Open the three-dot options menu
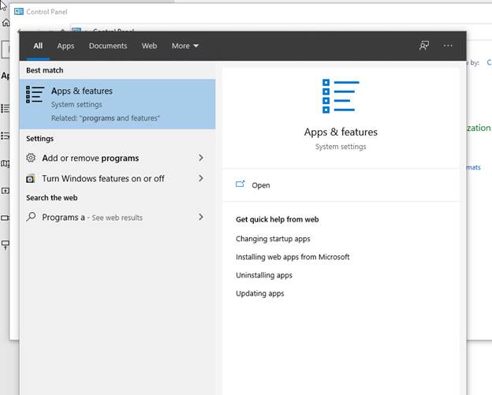 coord(448,46)
